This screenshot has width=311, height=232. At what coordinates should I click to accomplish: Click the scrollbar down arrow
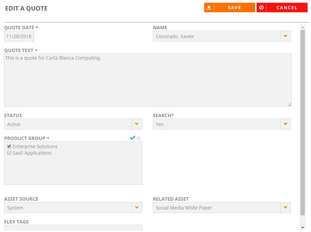(302, 228)
